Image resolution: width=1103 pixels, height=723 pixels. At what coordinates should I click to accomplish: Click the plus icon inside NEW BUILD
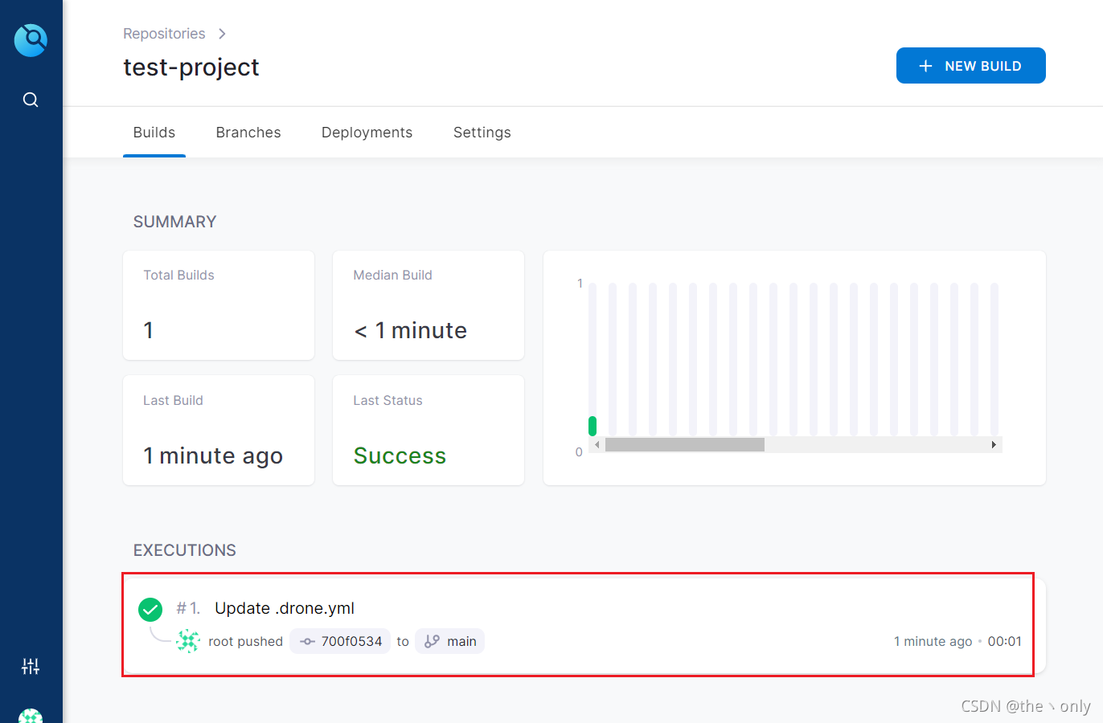pos(926,66)
